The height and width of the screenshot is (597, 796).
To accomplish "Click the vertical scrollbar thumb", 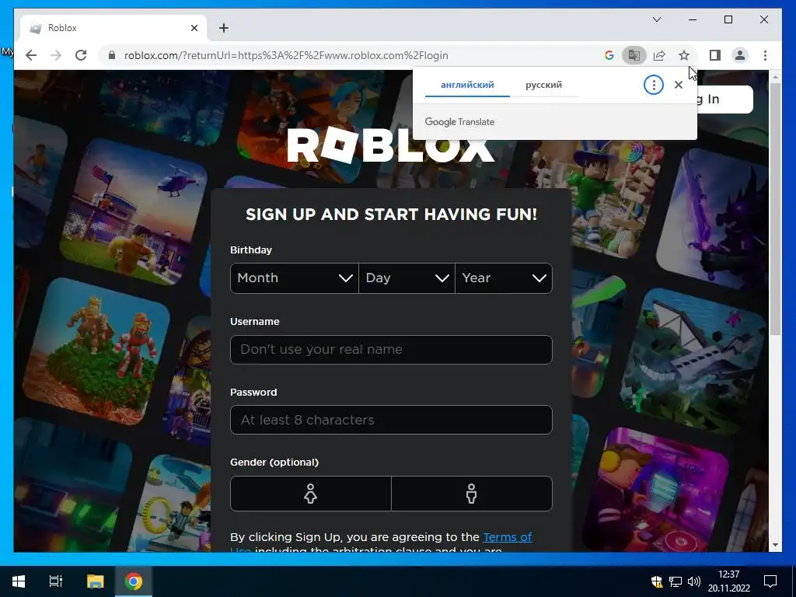I will coord(775,209).
